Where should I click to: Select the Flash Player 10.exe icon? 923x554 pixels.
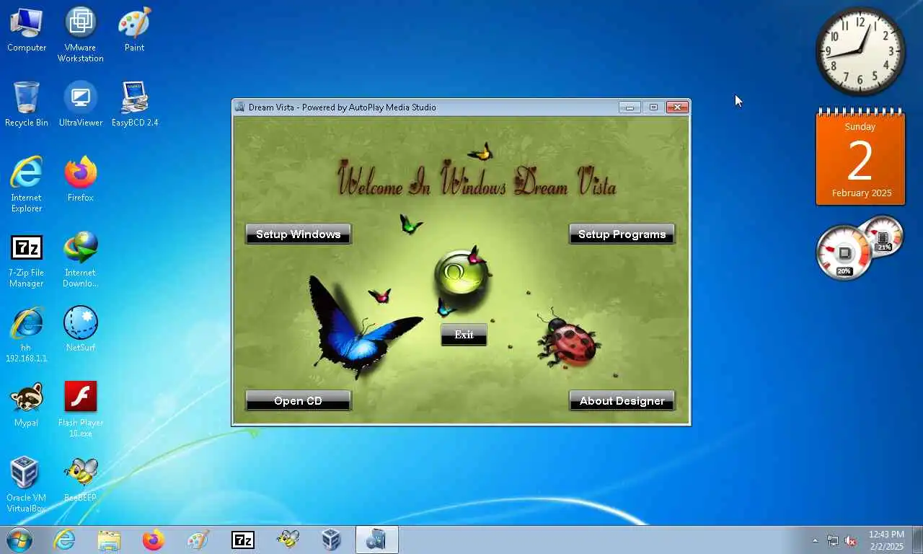81,410
